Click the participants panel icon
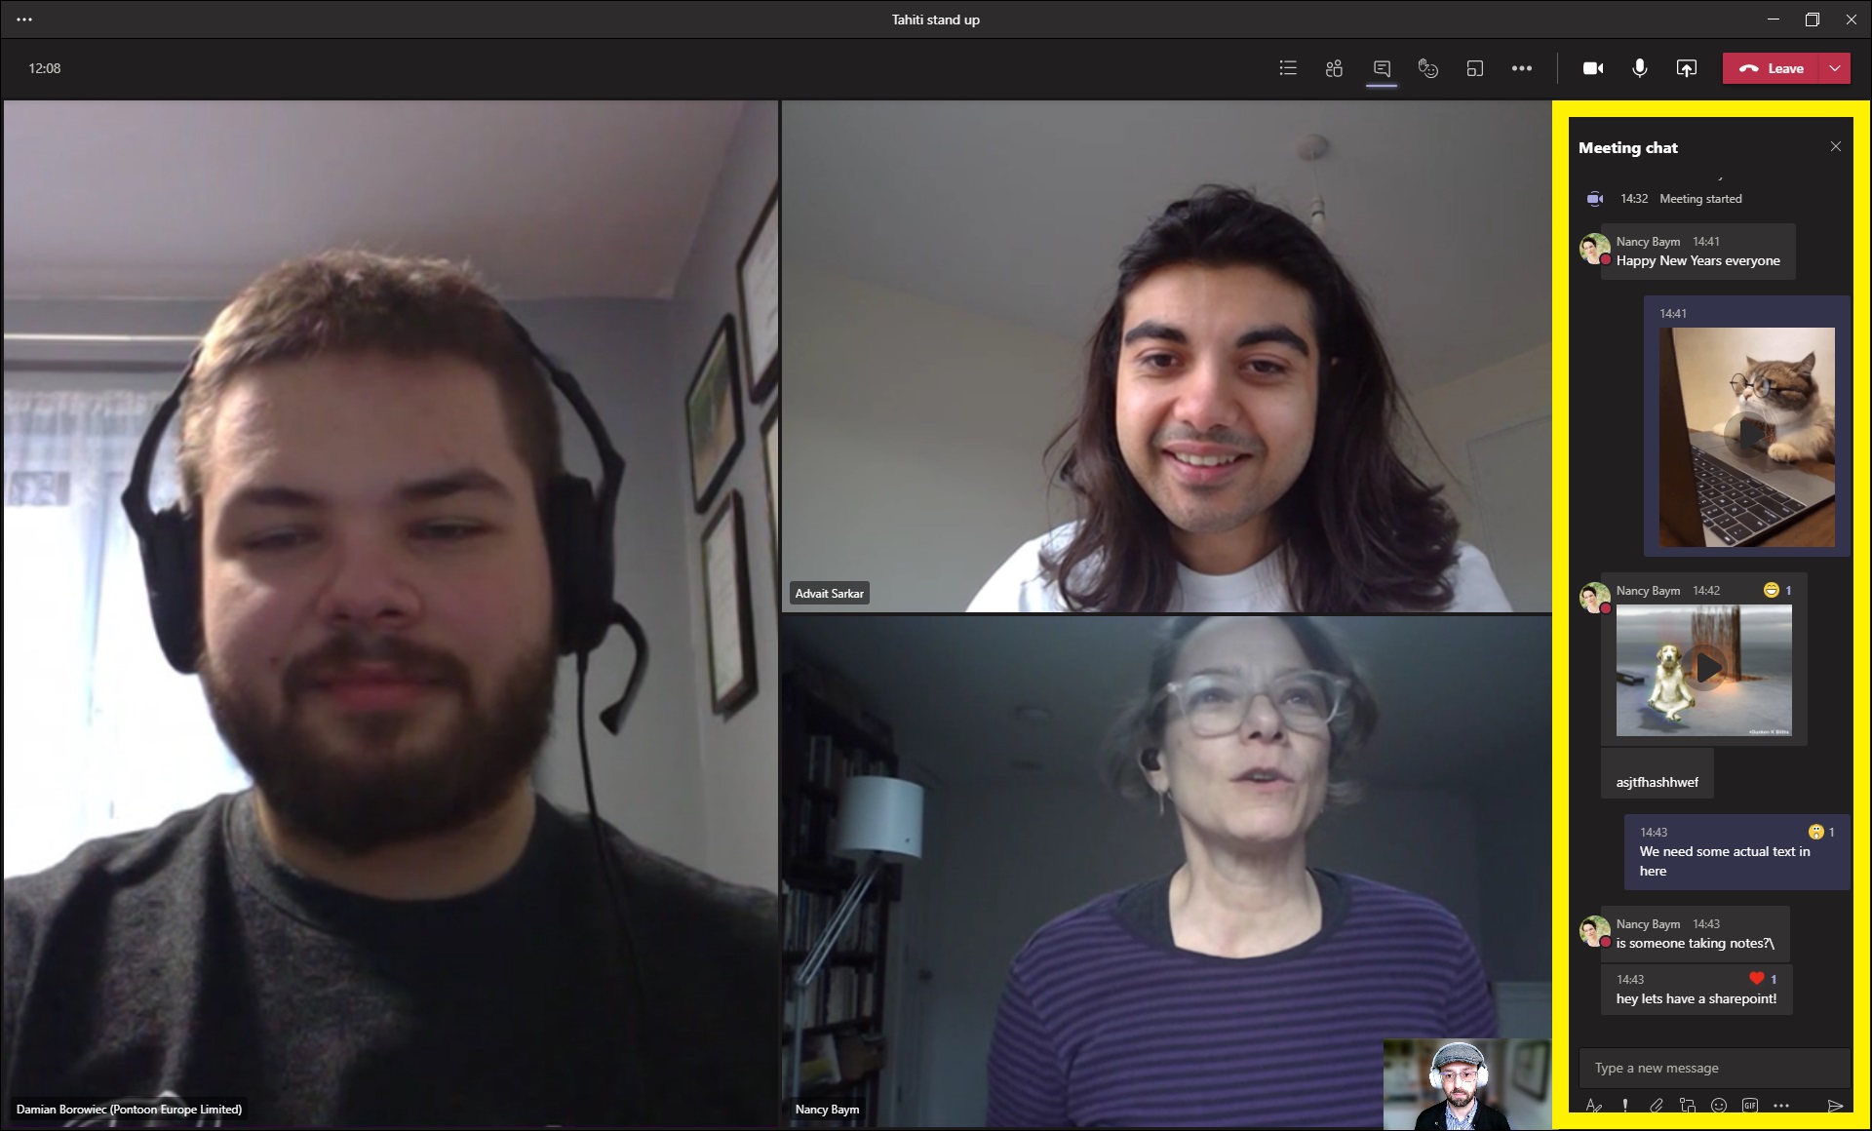Screen dimensions: 1872x1131 [1333, 68]
